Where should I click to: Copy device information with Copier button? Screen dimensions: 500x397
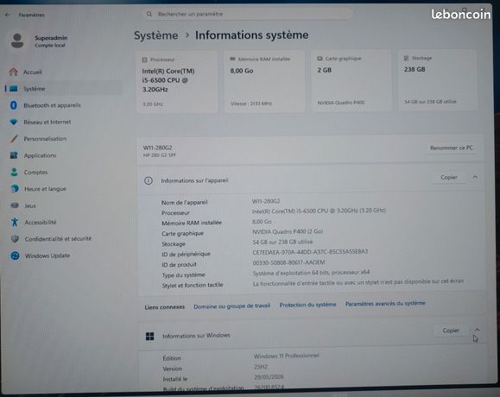[449, 177]
